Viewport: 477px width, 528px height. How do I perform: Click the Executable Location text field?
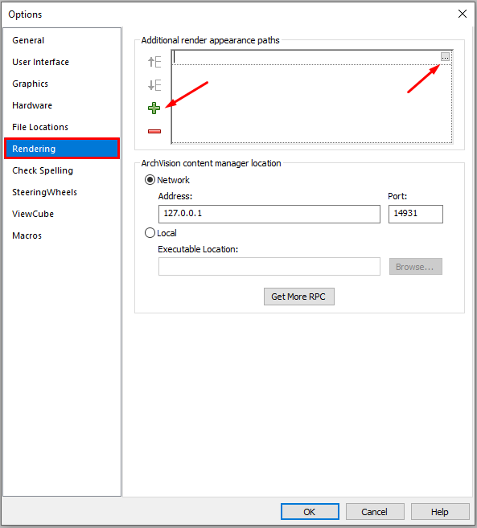point(269,266)
